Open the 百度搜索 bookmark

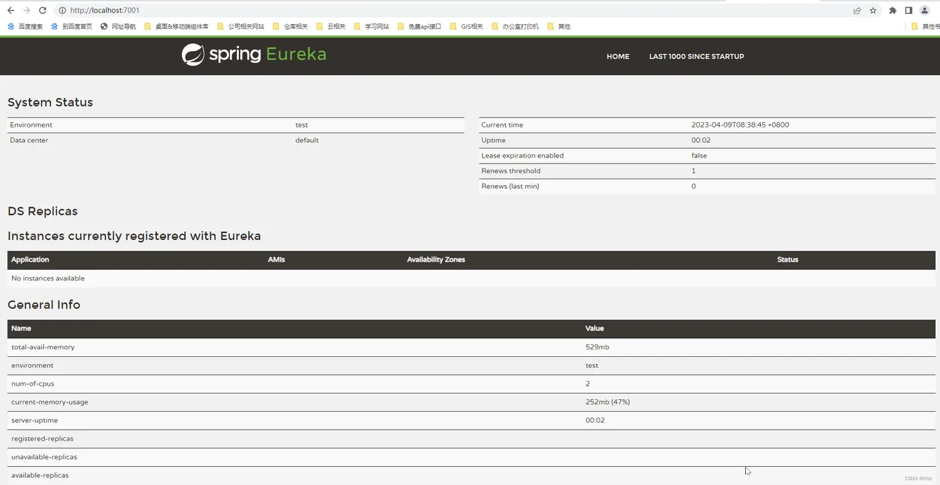click(x=26, y=27)
